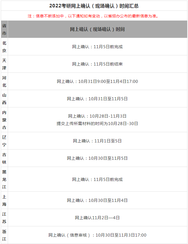Click the 省市 column header
The height and width of the screenshot is (244, 188).
tap(4, 29)
